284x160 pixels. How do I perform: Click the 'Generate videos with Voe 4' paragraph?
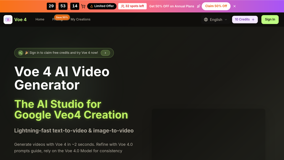point(73,148)
